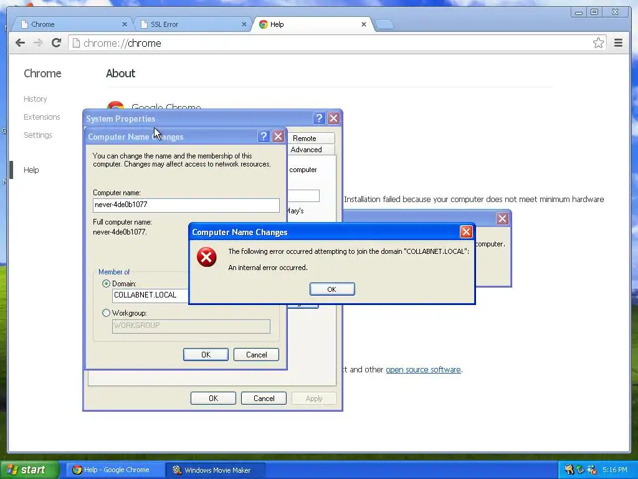Click Cancel in System Properties

(x=264, y=399)
